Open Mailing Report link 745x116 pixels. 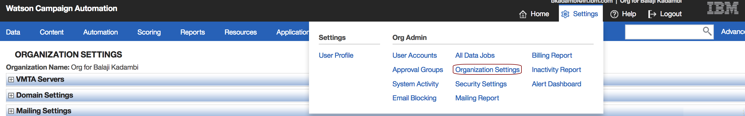pos(477,98)
